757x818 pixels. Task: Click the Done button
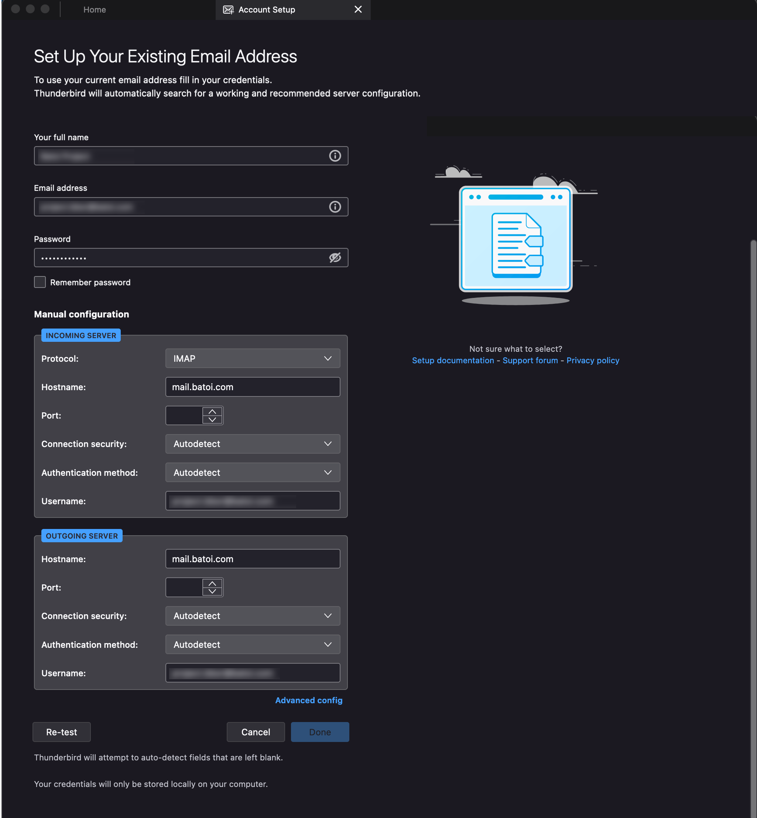319,732
